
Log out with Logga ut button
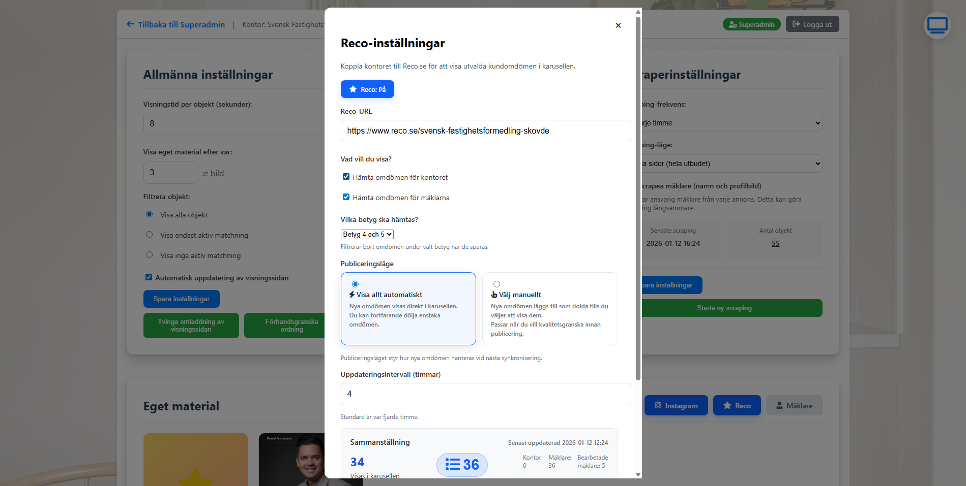coord(812,24)
